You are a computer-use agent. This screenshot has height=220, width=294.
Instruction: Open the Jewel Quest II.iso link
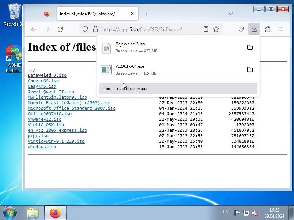[x=51, y=92]
